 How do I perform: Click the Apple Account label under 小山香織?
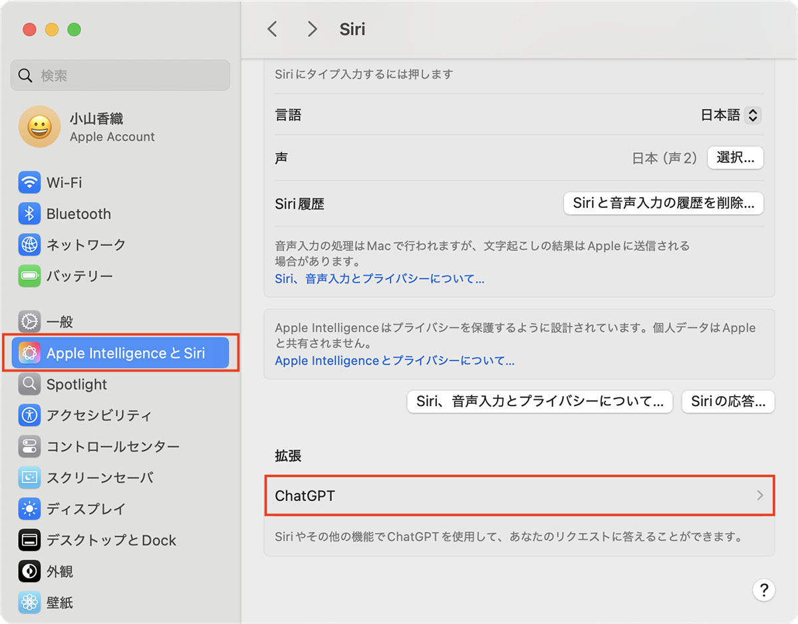click(112, 137)
